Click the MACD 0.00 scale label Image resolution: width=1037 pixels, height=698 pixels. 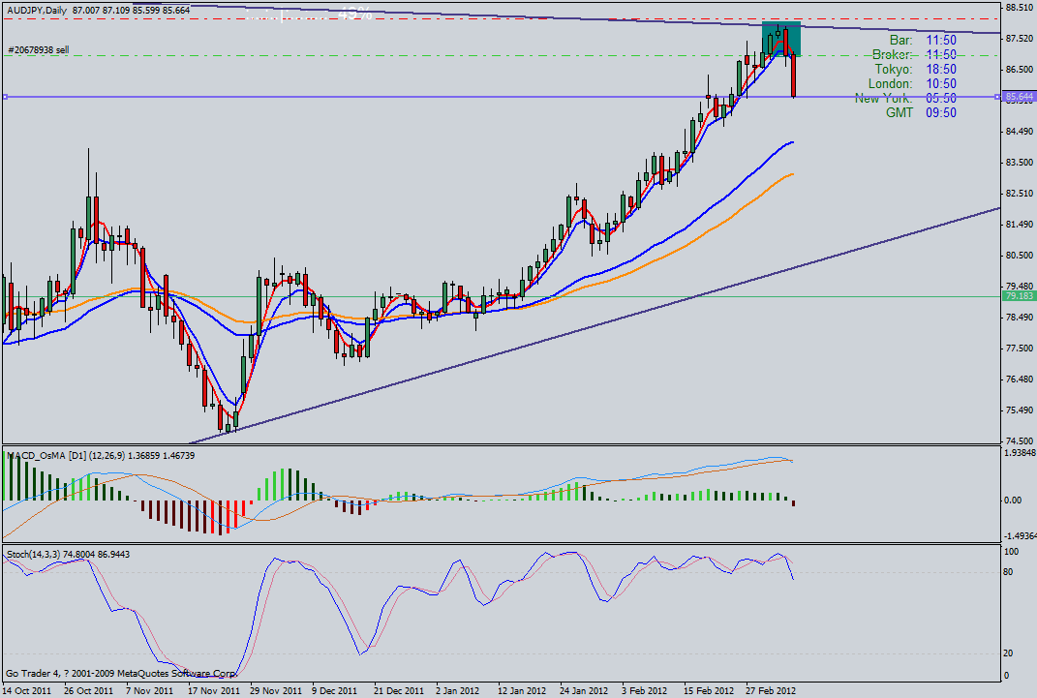point(1013,501)
